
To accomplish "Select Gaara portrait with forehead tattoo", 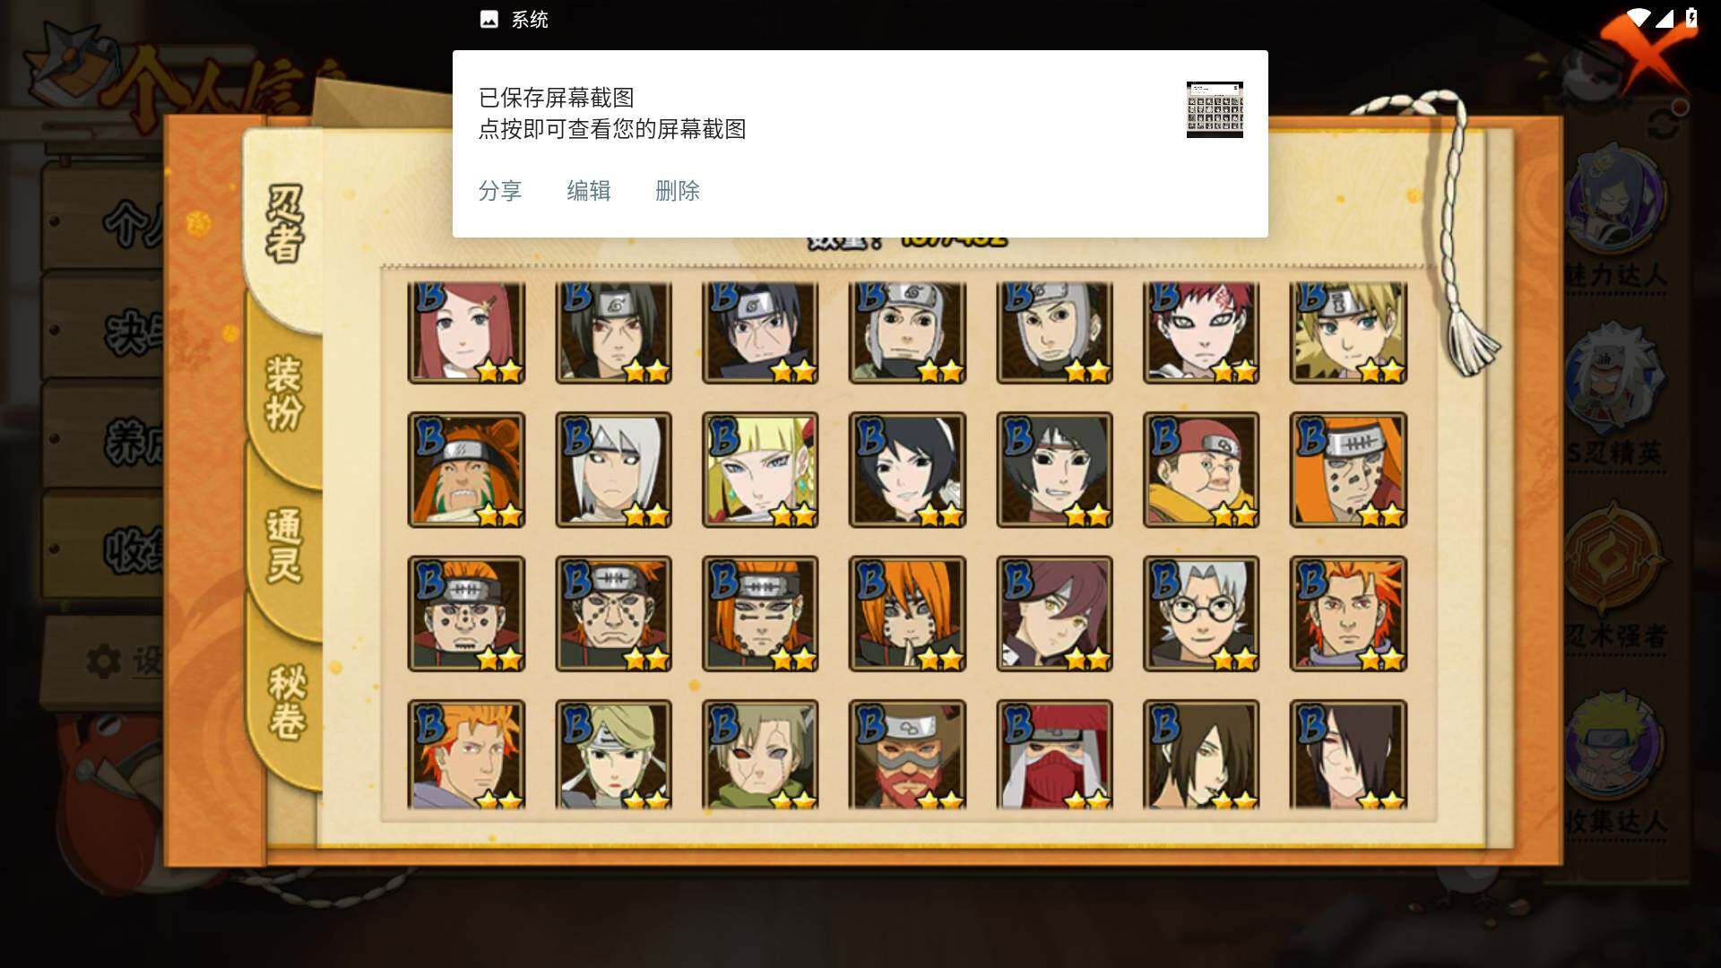I will pyautogui.click(x=1201, y=333).
